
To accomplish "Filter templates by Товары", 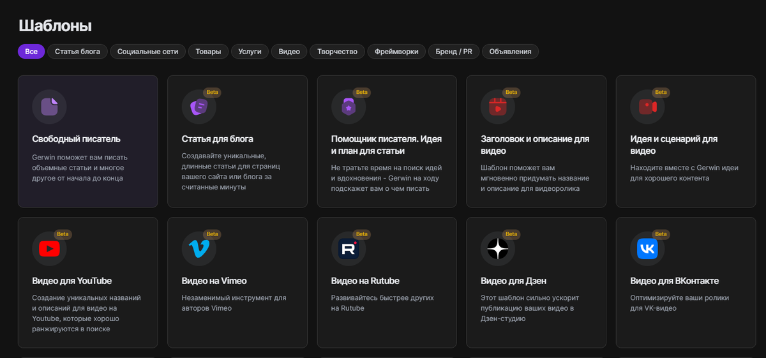I will click(209, 51).
